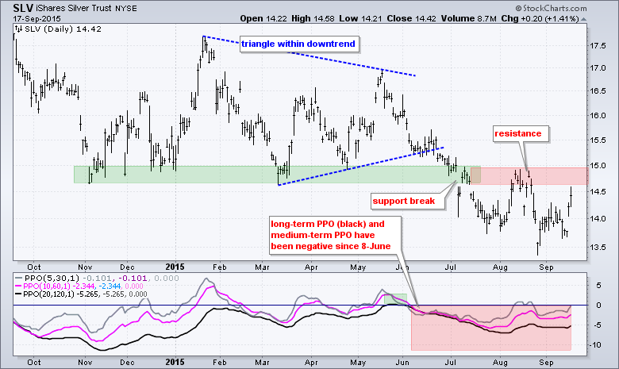Click the Mar label under price chart
Viewport: 619px width, 369px height.
262,267
